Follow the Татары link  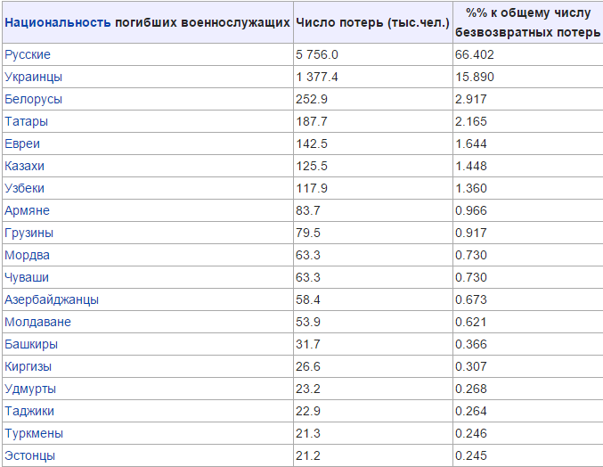(27, 121)
